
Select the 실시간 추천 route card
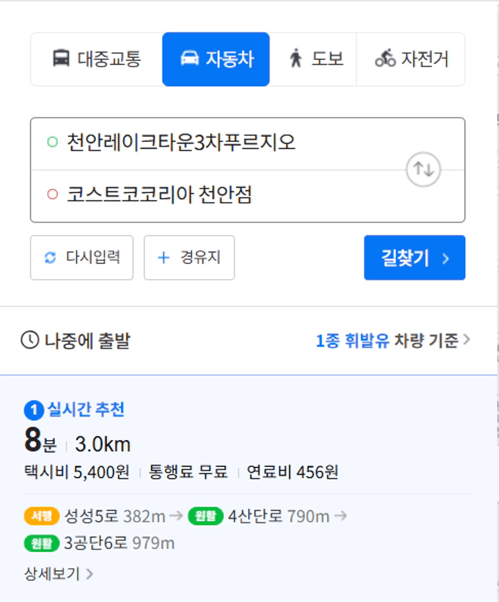(x=248, y=488)
